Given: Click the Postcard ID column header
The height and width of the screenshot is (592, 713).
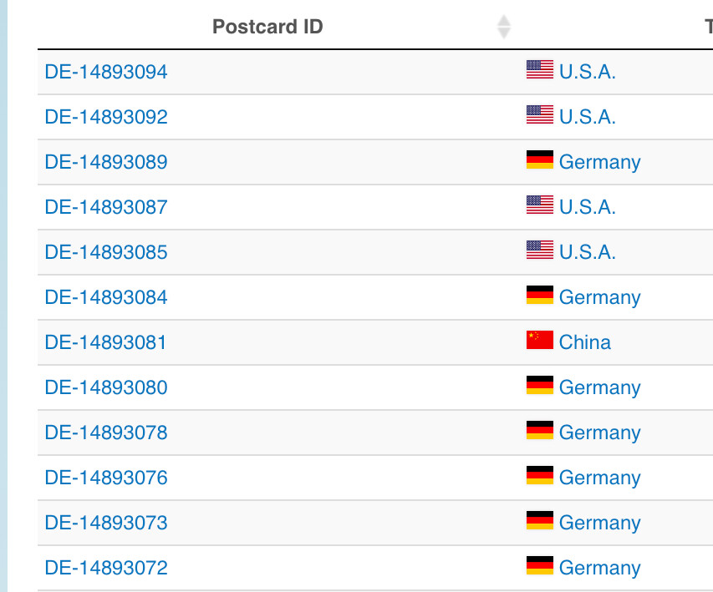Looking at the screenshot, I should tap(267, 27).
